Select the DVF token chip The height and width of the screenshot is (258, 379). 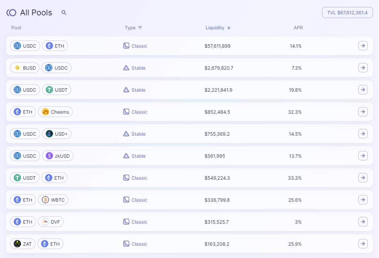tap(51, 222)
